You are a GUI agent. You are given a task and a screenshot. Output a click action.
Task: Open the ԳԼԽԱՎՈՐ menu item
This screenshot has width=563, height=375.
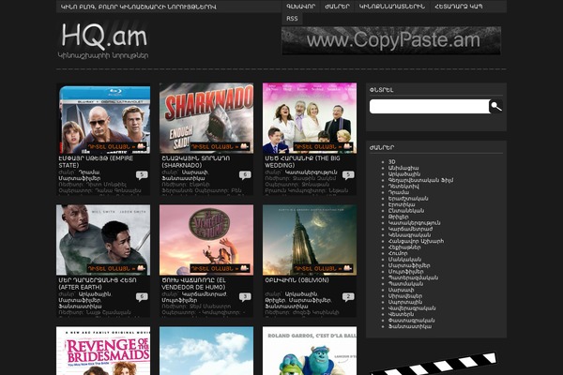301,7
